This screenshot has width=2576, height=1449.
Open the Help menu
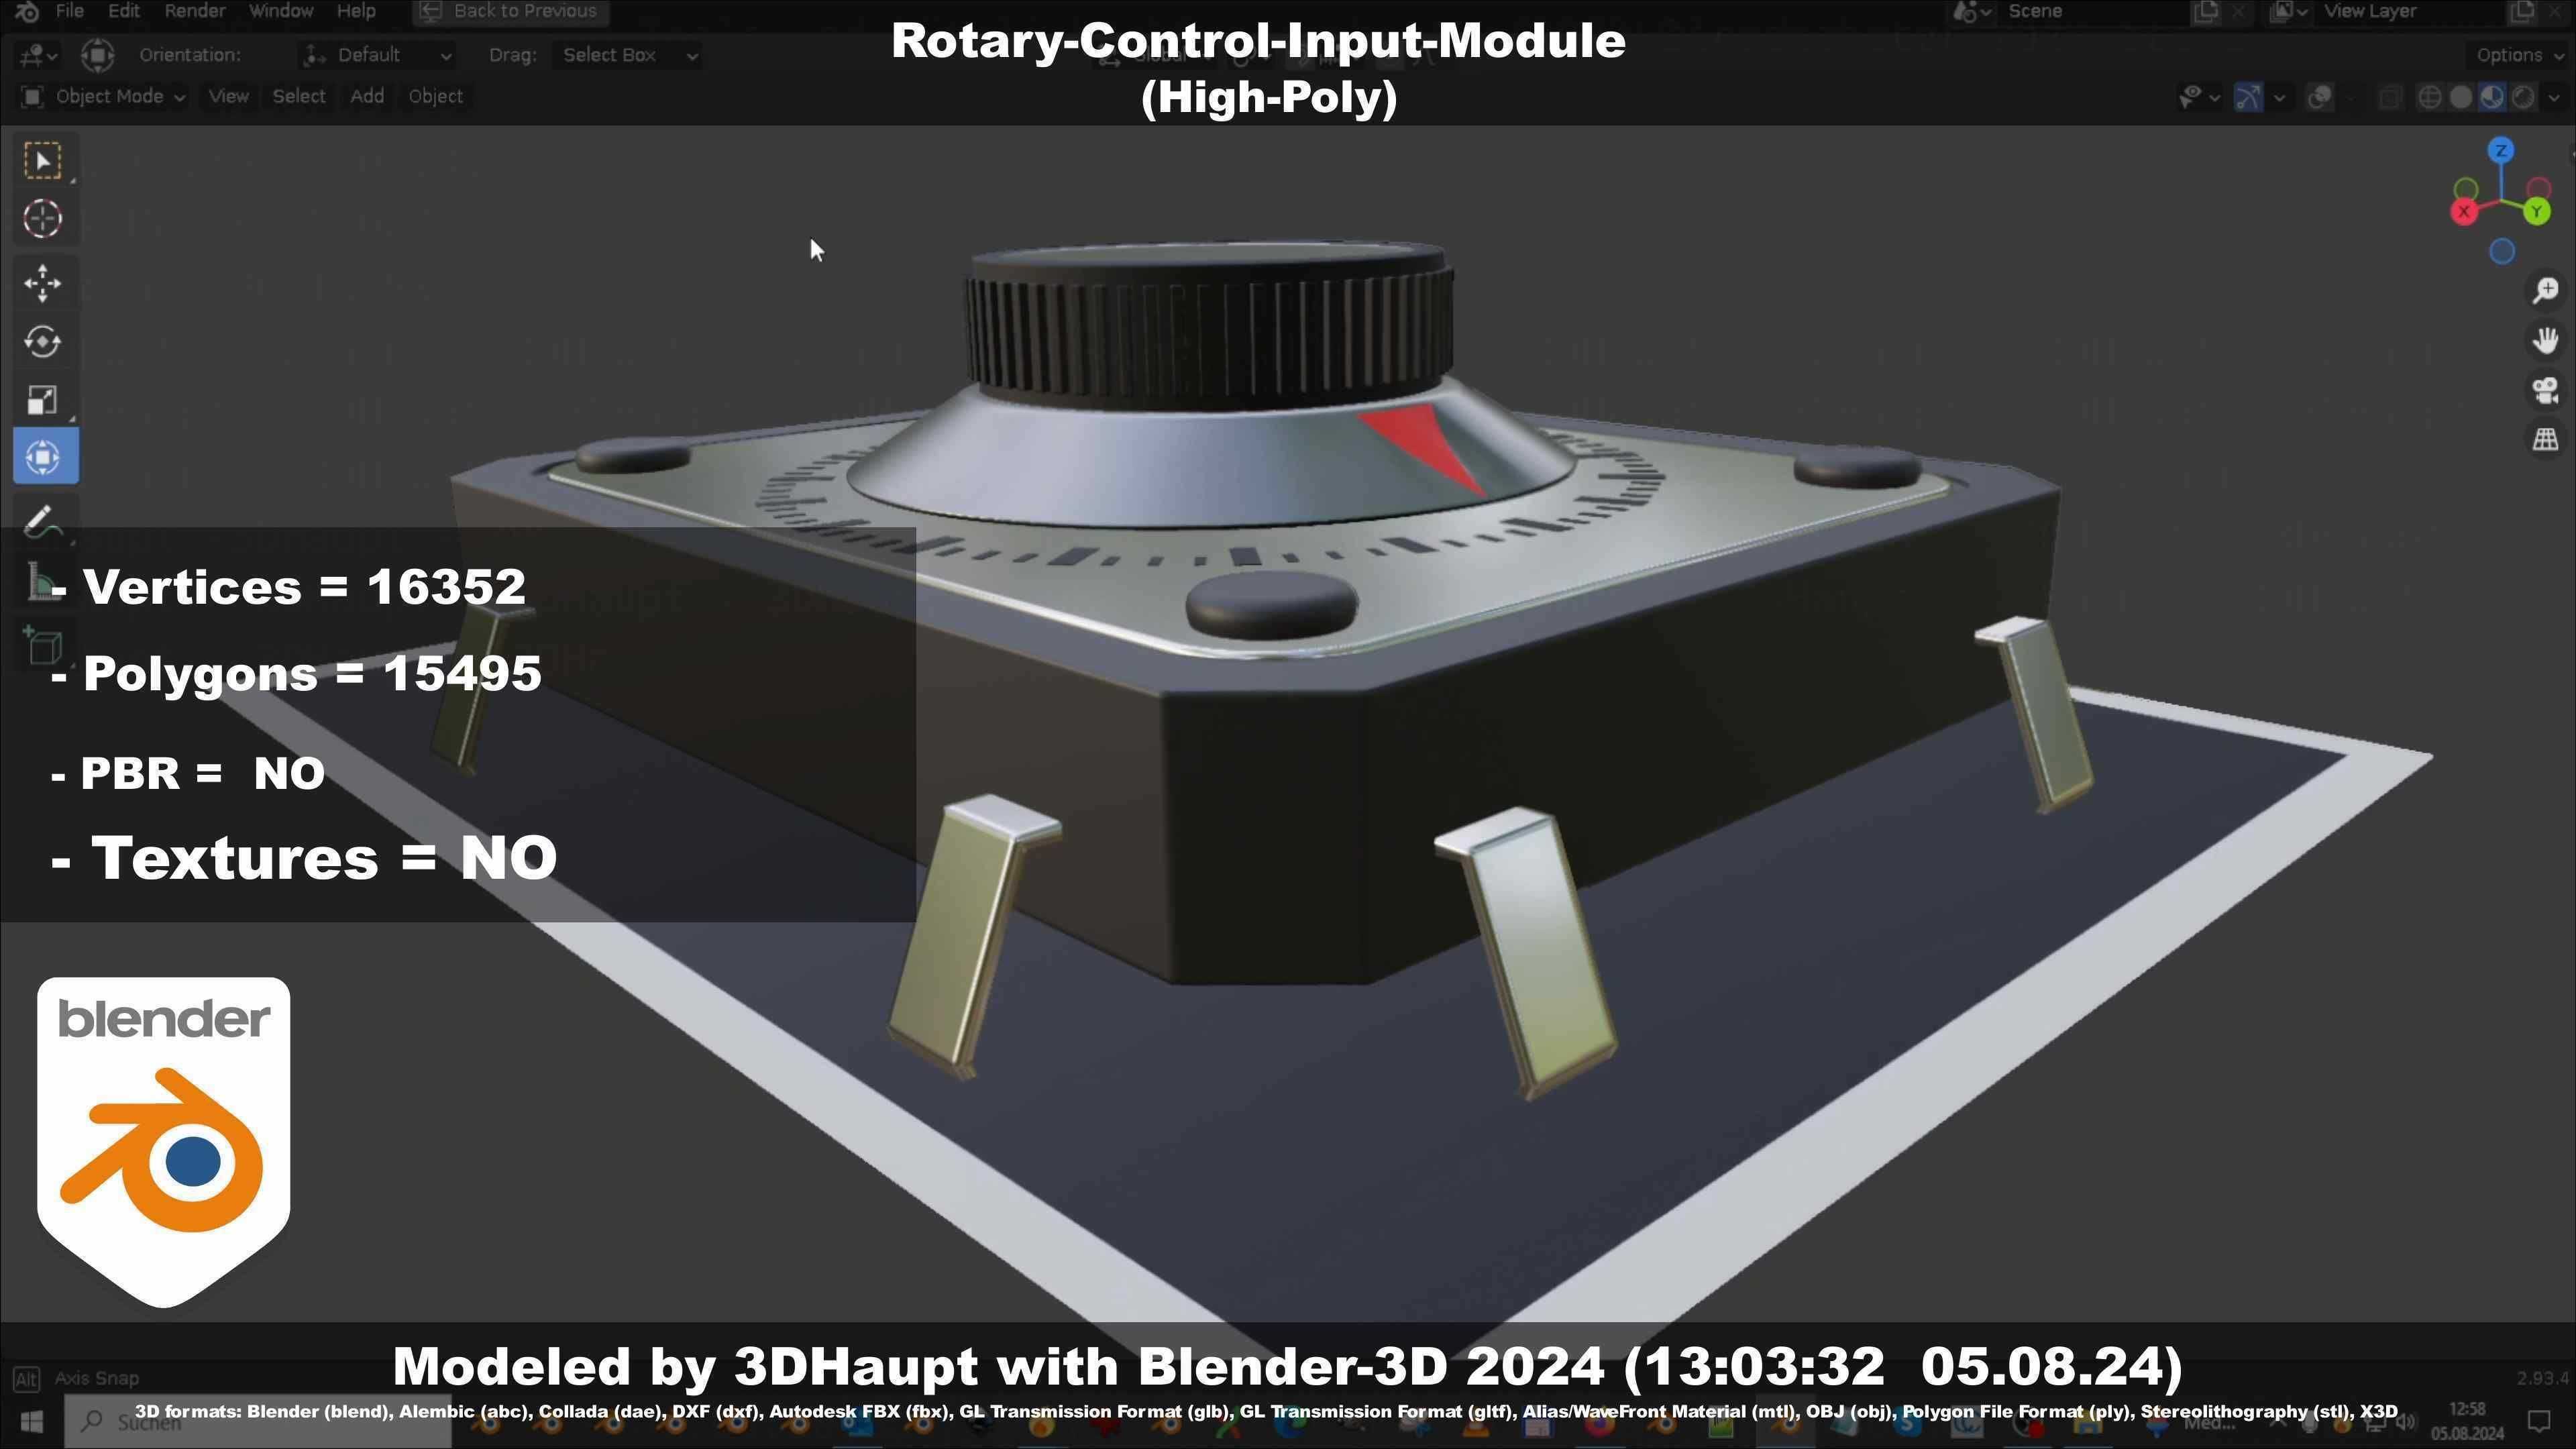pyautogui.click(x=356, y=11)
